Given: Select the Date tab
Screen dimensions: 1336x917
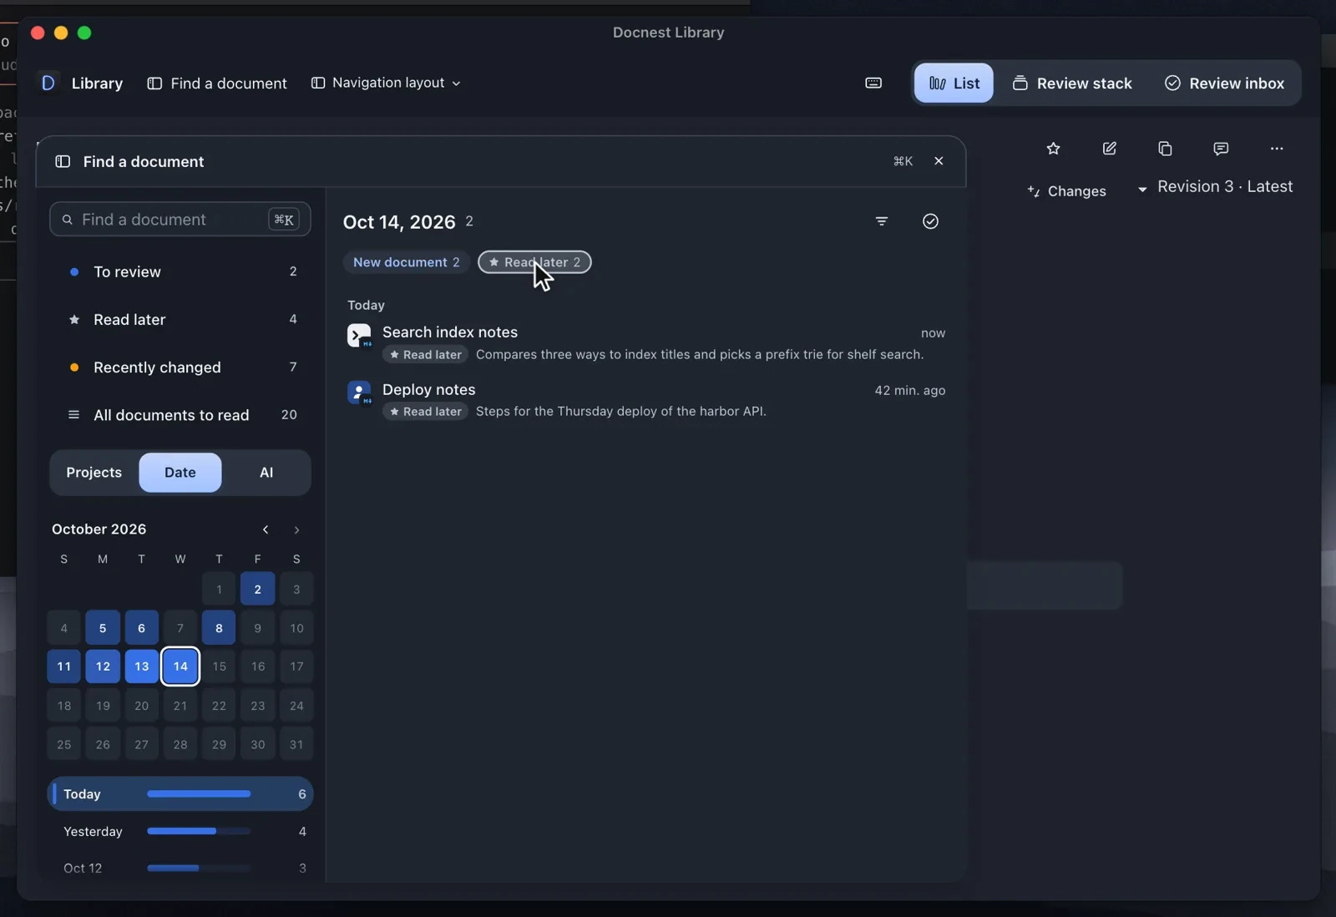Looking at the screenshot, I should coord(180,473).
